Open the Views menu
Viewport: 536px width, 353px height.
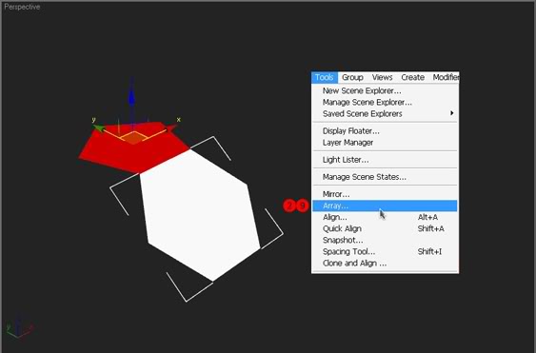click(382, 78)
